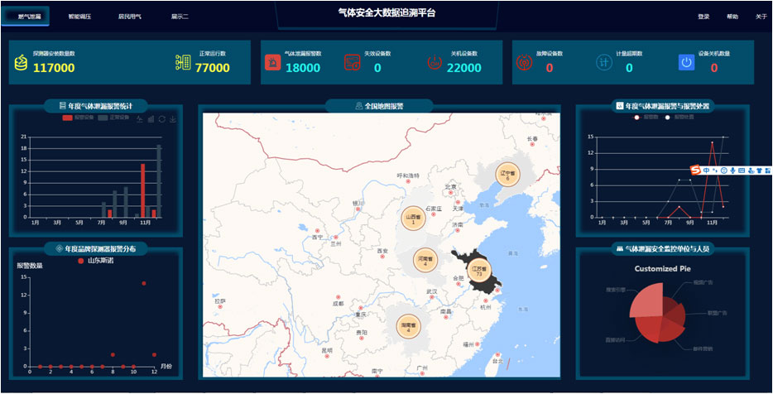Click the 成都 city marker on map
Screen dimensions: 773x394
pos(340,296)
